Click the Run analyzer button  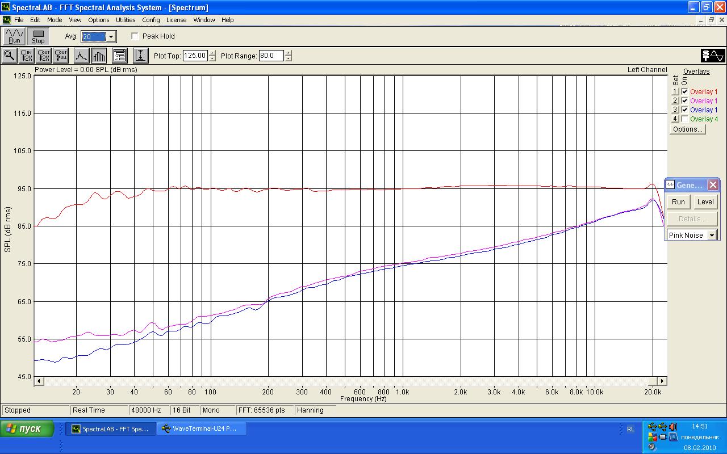[x=14, y=36]
